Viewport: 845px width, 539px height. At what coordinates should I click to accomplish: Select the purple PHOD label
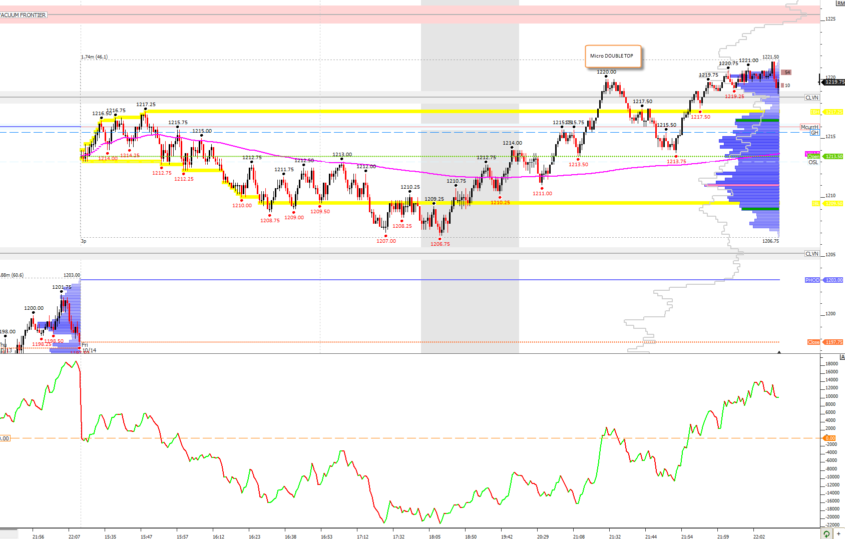point(812,280)
